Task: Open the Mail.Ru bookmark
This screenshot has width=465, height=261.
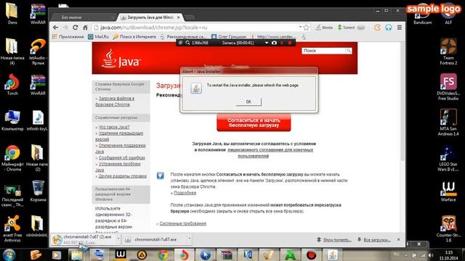Action: click(x=99, y=37)
